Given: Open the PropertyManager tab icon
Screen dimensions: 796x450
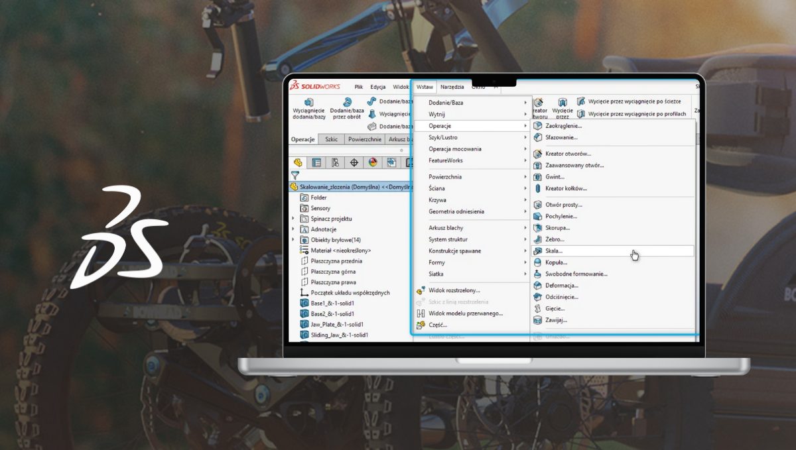Looking at the screenshot, I should click(316, 162).
